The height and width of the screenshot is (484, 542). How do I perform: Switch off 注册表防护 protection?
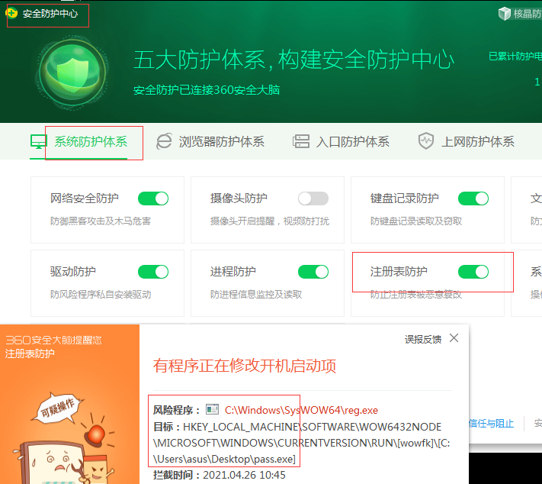[x=473, y=272]
